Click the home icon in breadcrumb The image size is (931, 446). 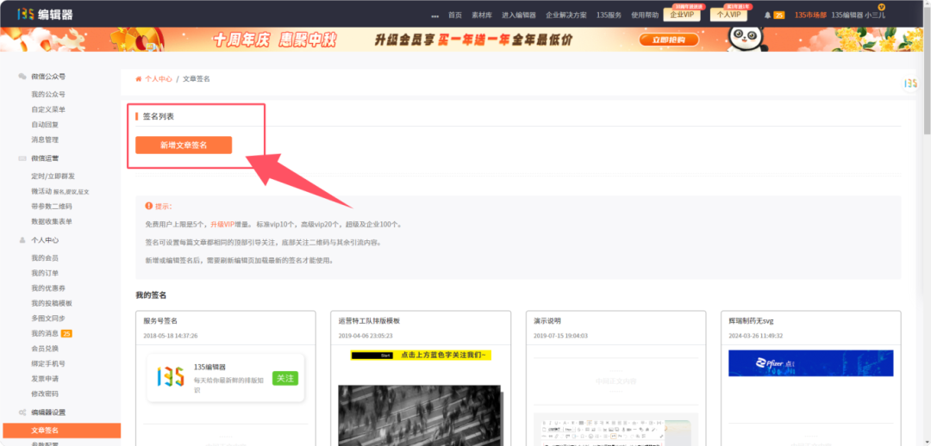click(139, 79)
